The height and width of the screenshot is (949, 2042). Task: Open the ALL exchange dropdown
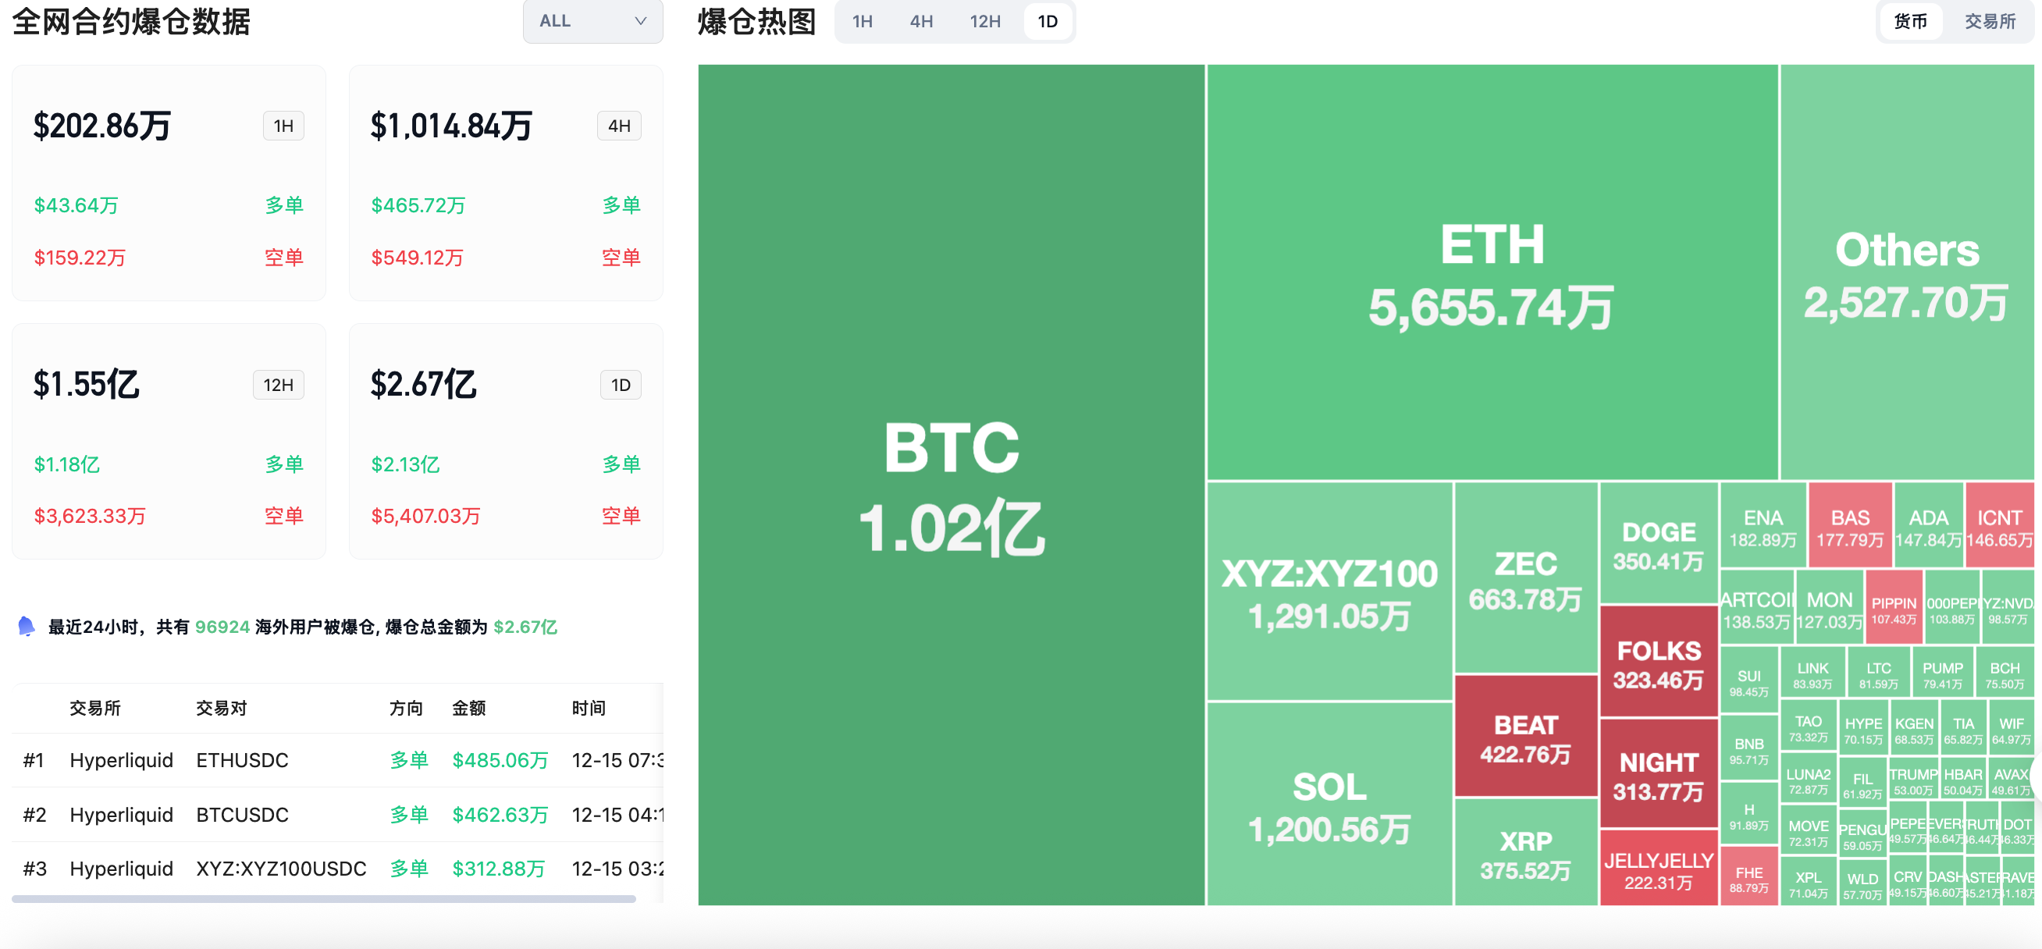[x=592, y=21]
